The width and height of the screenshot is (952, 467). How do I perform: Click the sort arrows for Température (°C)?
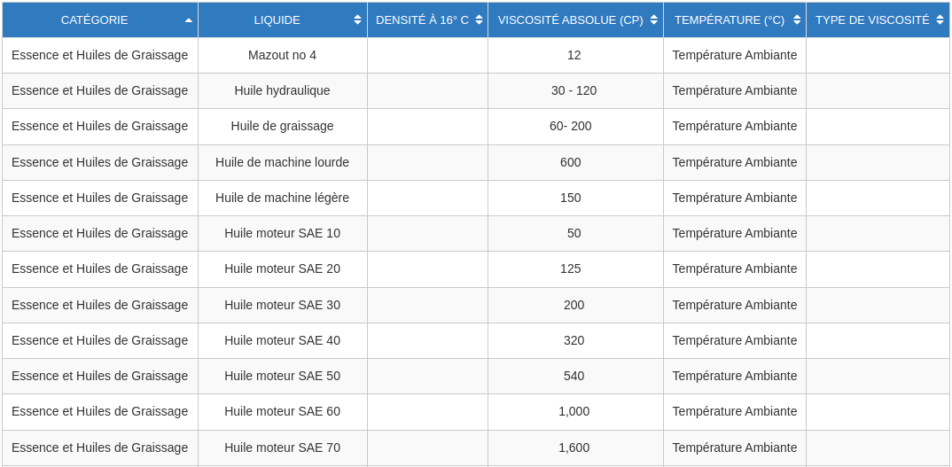pyautogui.click(x=797, y=20)
